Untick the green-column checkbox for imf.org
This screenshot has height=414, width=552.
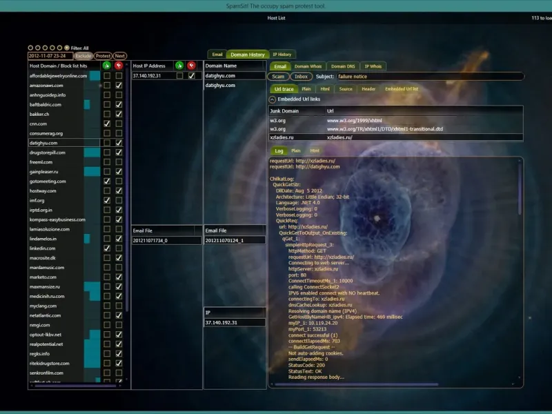(x=107, y=200)
